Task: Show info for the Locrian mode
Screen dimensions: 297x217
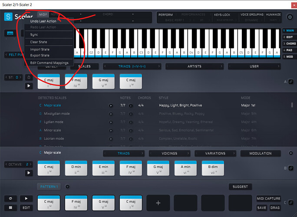Action: (131, 139)
